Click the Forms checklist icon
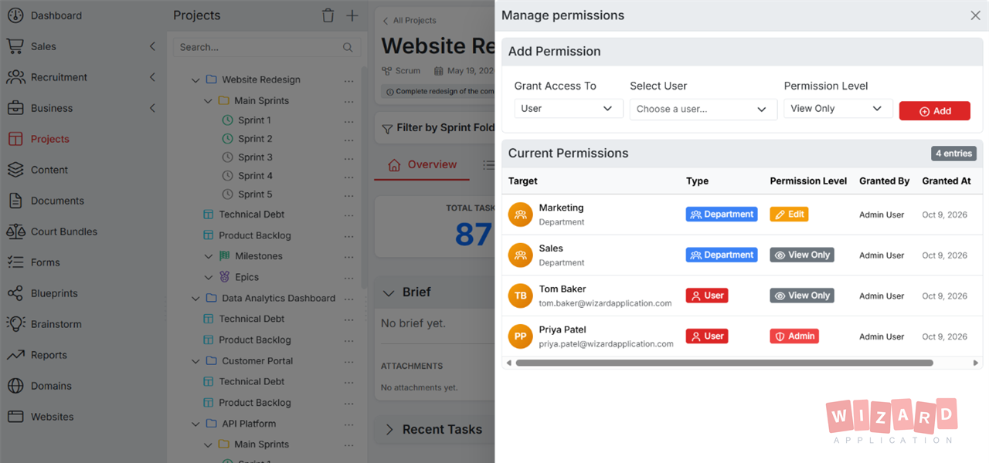Screen dimensions: 989x463 (x=15, y=262)
